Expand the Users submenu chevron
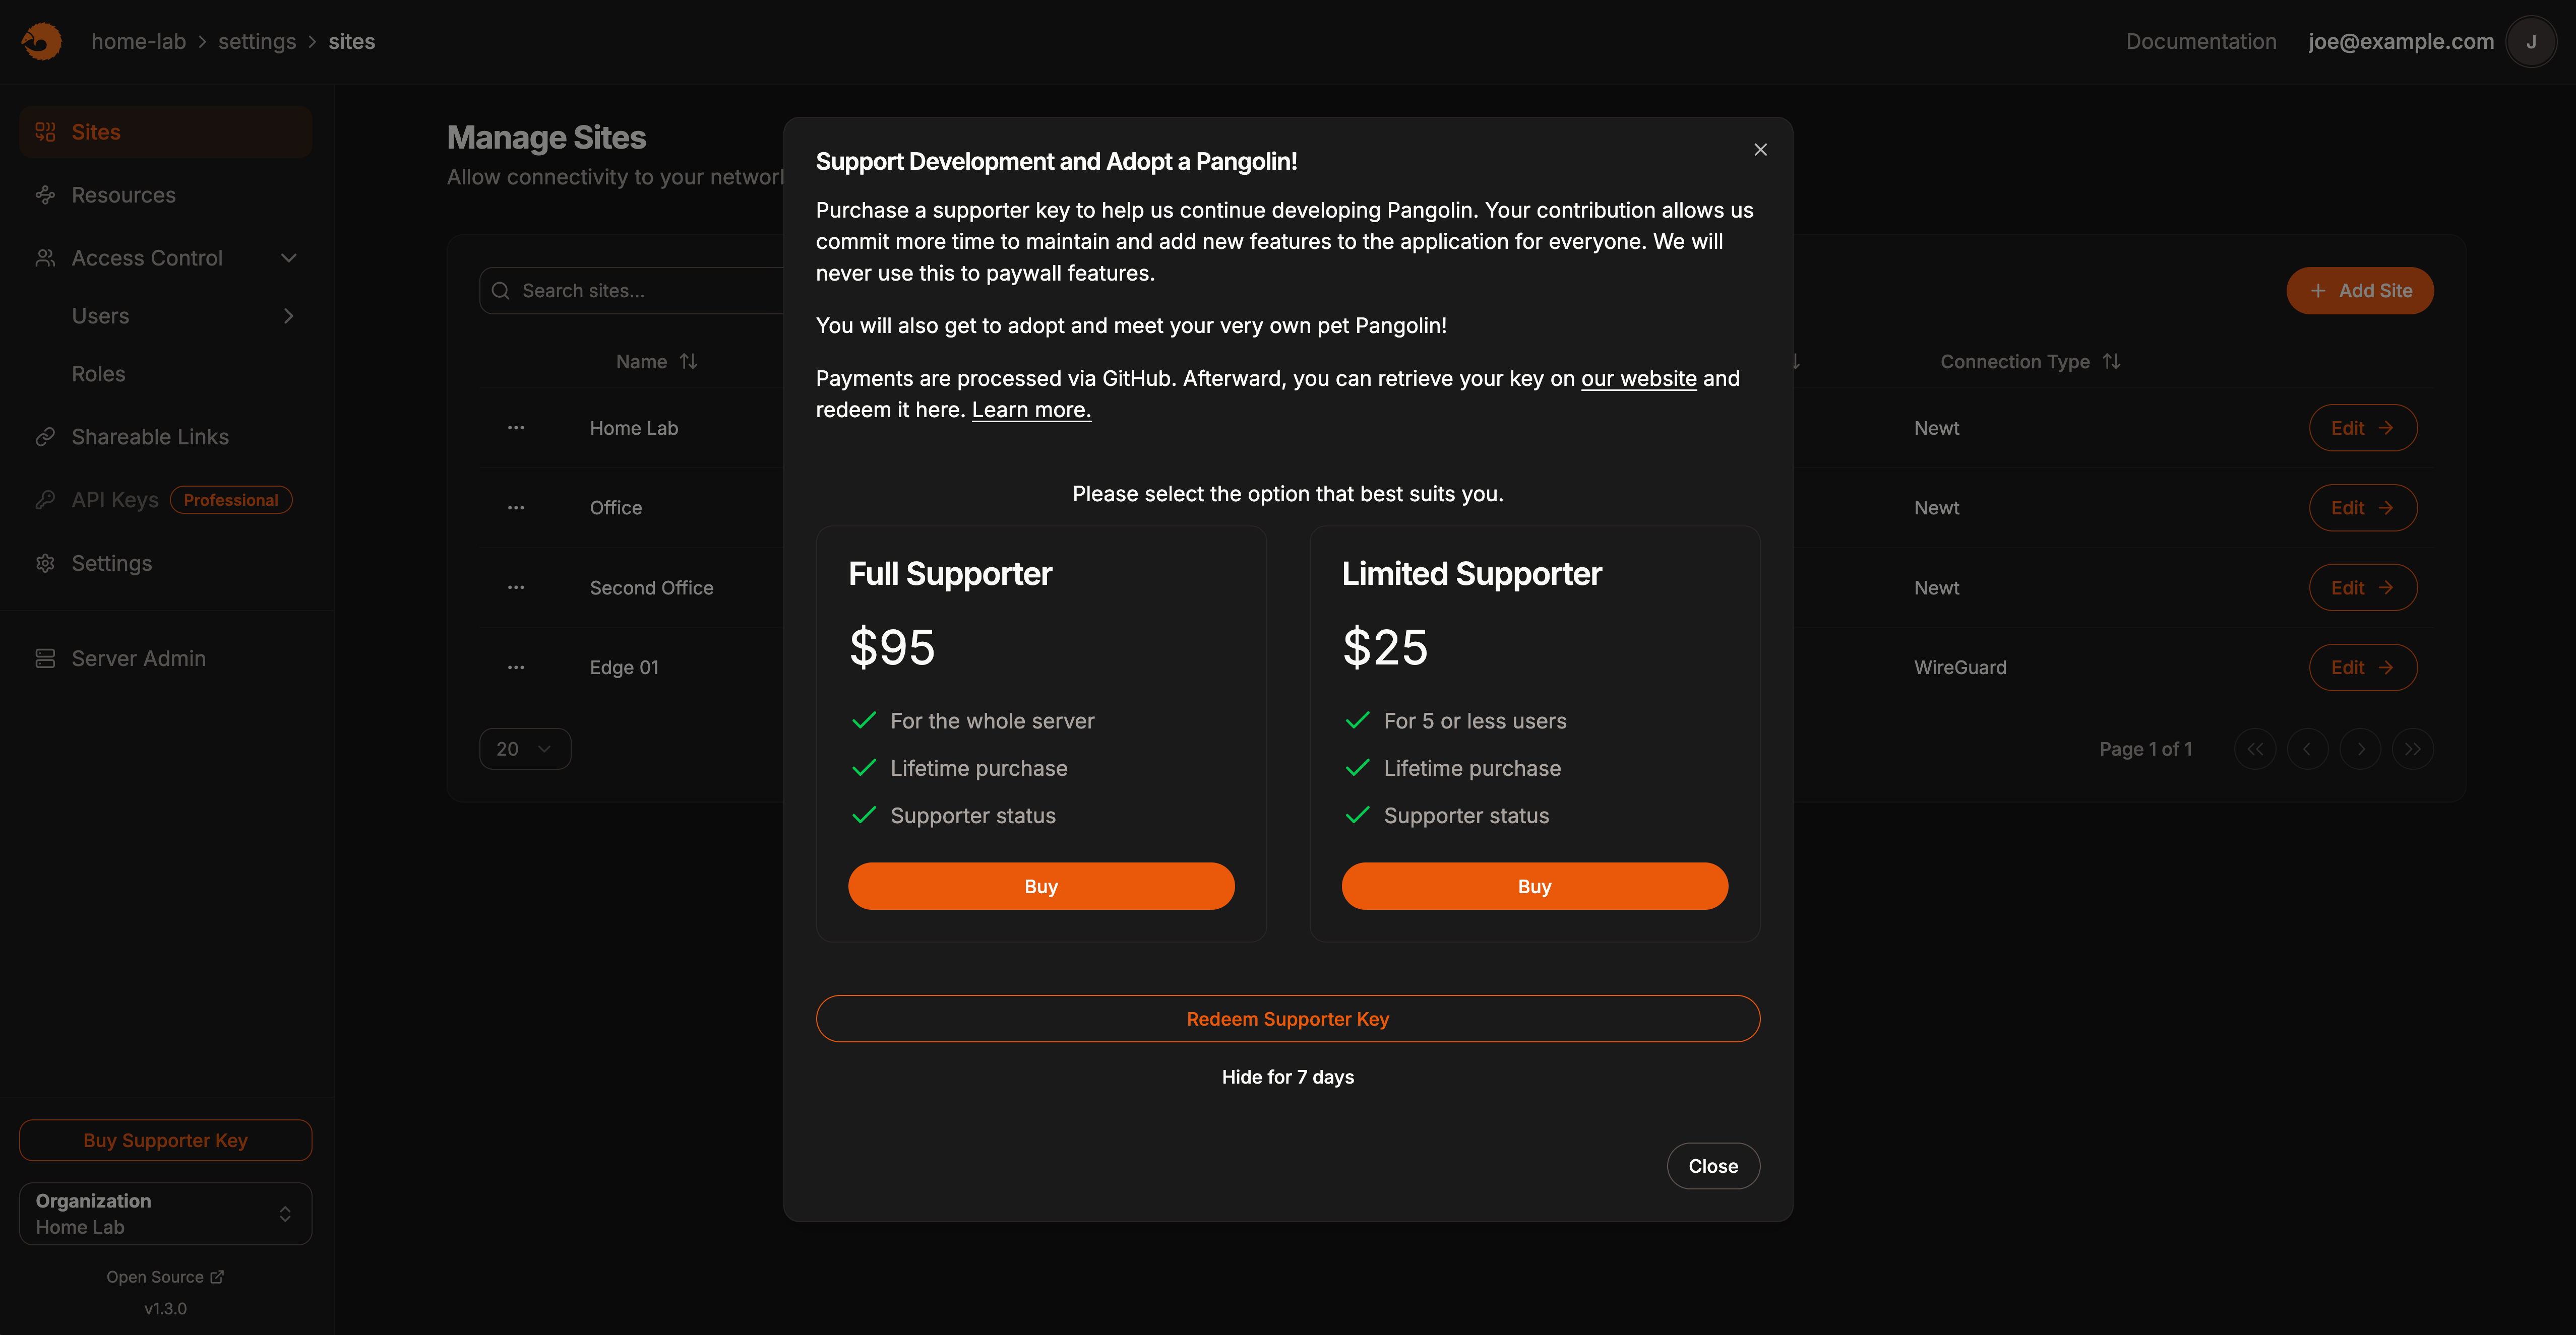 click(x=289, y=316)
